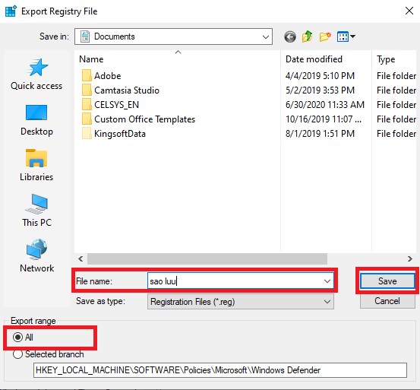Select the Adobe folder name
Viewport: 420px width, 390px height.
click(x=107, y=76)
